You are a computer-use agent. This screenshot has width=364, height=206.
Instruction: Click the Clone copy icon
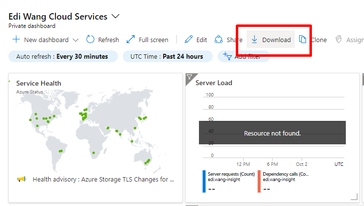[x=303, y=39]
